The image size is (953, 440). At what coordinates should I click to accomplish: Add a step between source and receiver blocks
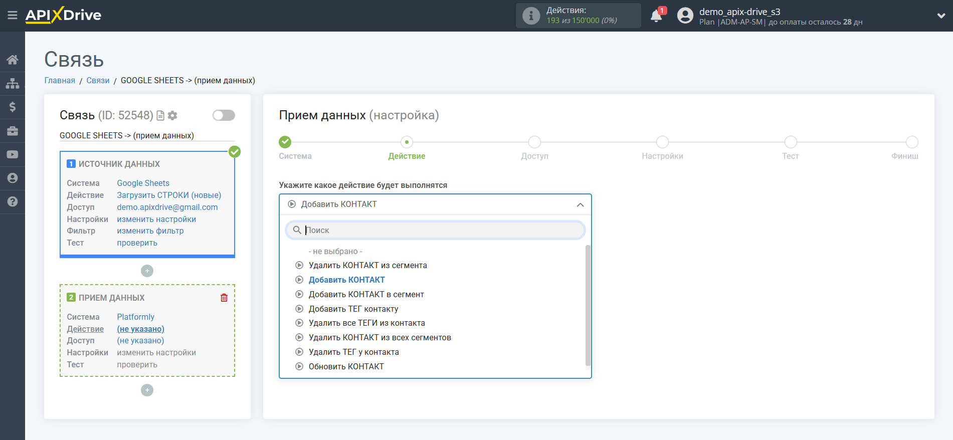tap(147, 271)
